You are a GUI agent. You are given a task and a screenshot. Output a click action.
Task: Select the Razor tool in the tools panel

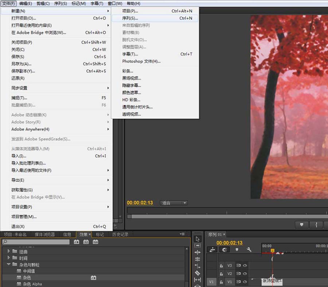click(197, 273)
